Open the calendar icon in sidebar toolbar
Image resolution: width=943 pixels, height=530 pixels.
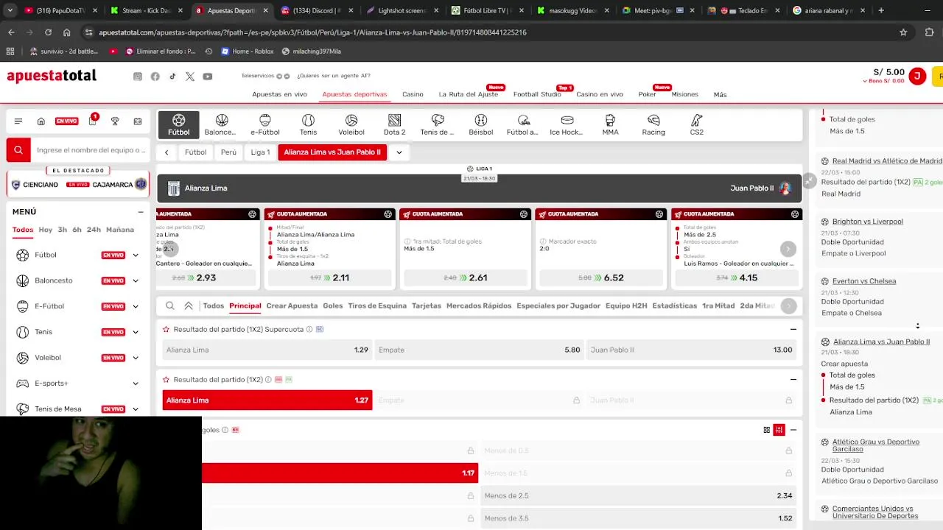pos(138,121)
